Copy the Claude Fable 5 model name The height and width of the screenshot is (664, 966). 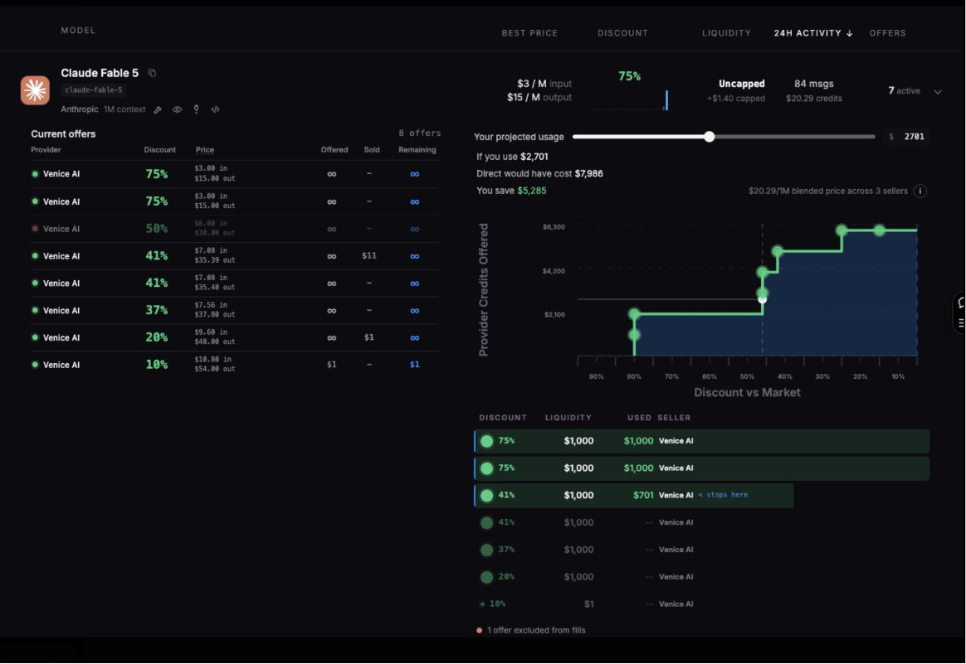point(152,73)
